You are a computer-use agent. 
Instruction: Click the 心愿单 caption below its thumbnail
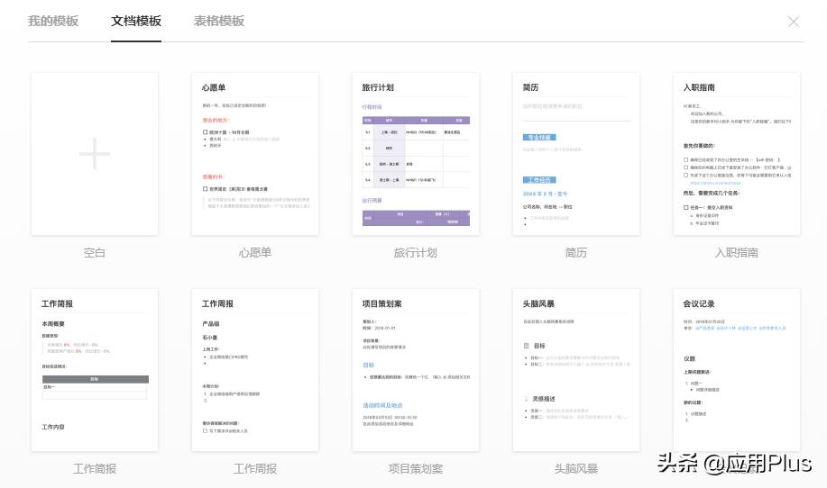[x=255, y=253]
